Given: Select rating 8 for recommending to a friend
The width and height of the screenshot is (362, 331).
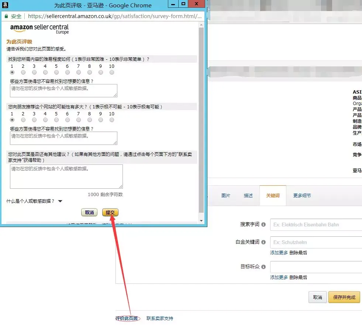Looking at the screenshot, I should click(90, 120).
